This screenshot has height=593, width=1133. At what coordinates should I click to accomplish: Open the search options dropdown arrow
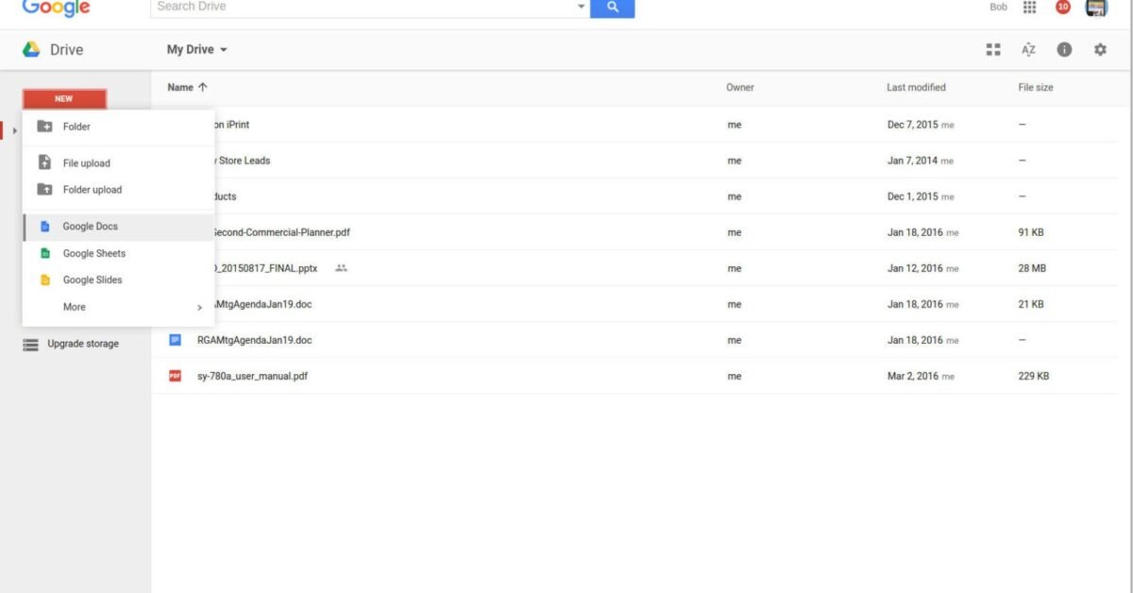point(582,7)
